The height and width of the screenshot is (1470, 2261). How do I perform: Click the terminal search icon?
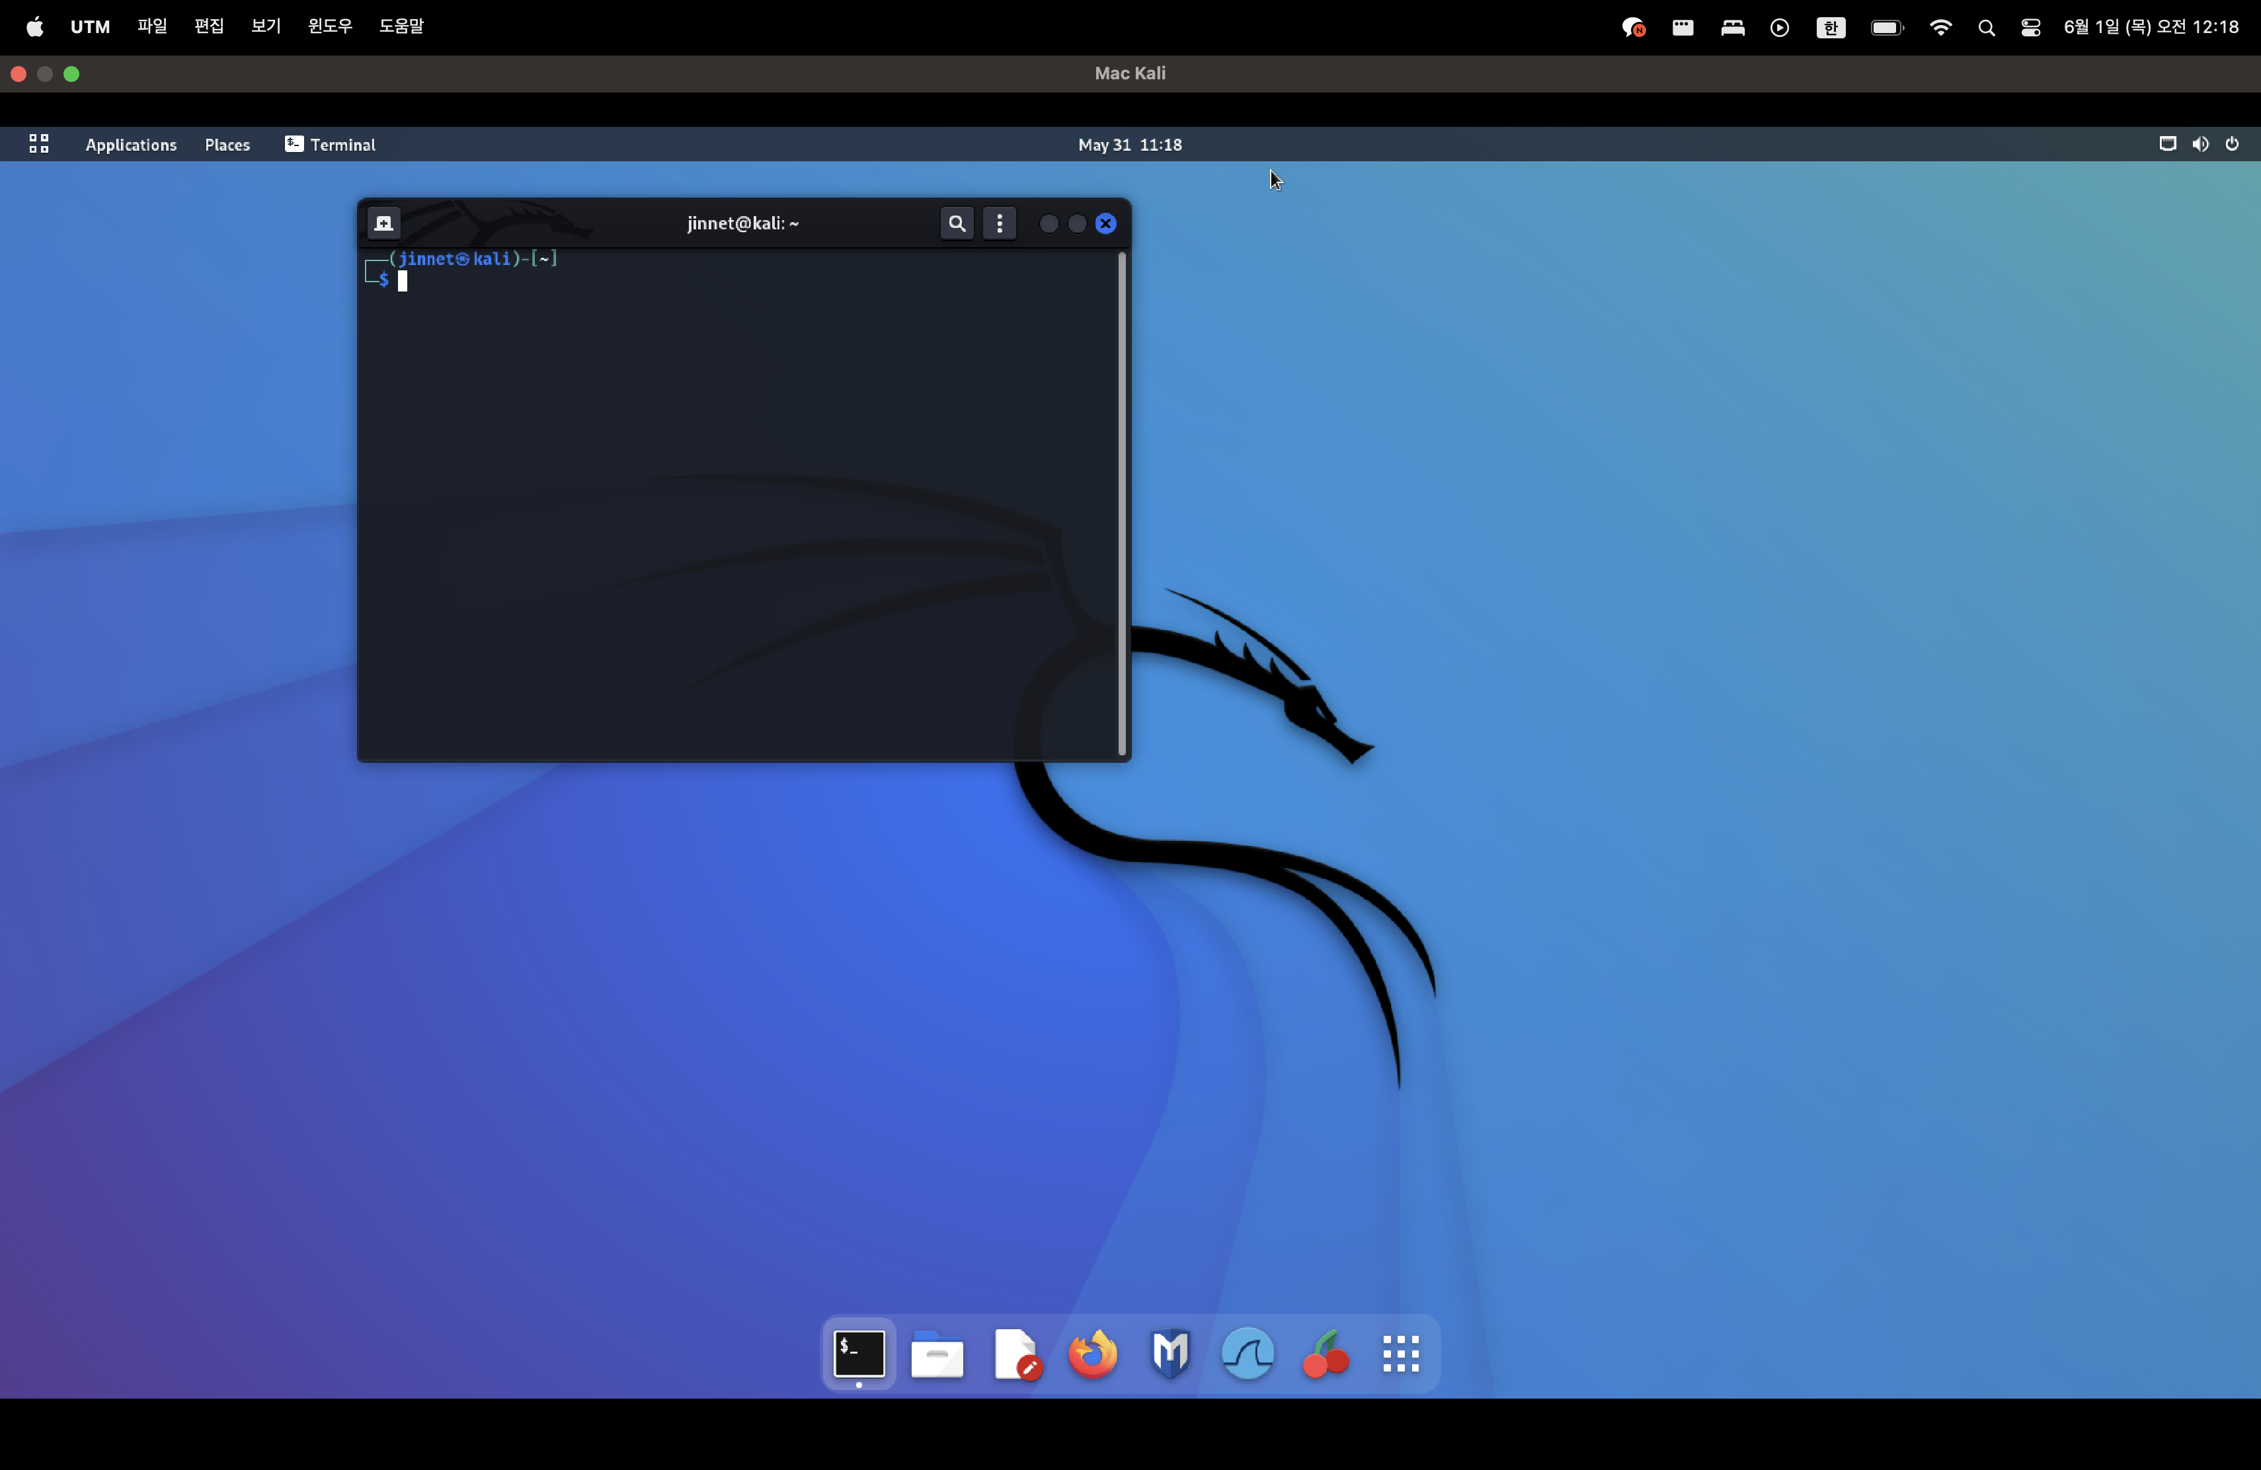[957, 223]
